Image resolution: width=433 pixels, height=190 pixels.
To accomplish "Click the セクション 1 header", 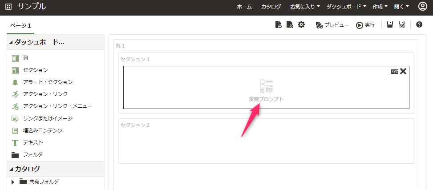I will [x=135, y=59].
